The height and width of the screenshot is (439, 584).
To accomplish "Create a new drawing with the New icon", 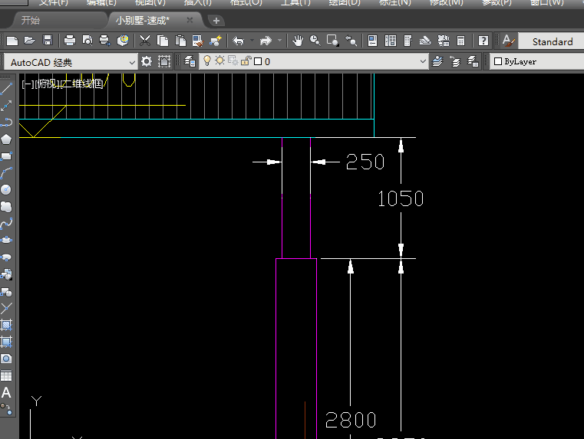I will (x=12, y=40).
